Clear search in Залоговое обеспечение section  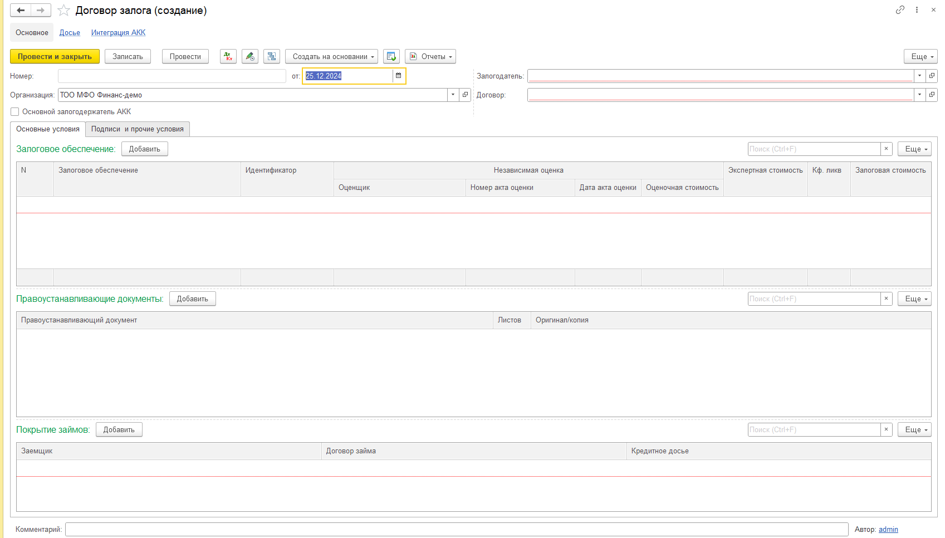click(x=886, y=149)
